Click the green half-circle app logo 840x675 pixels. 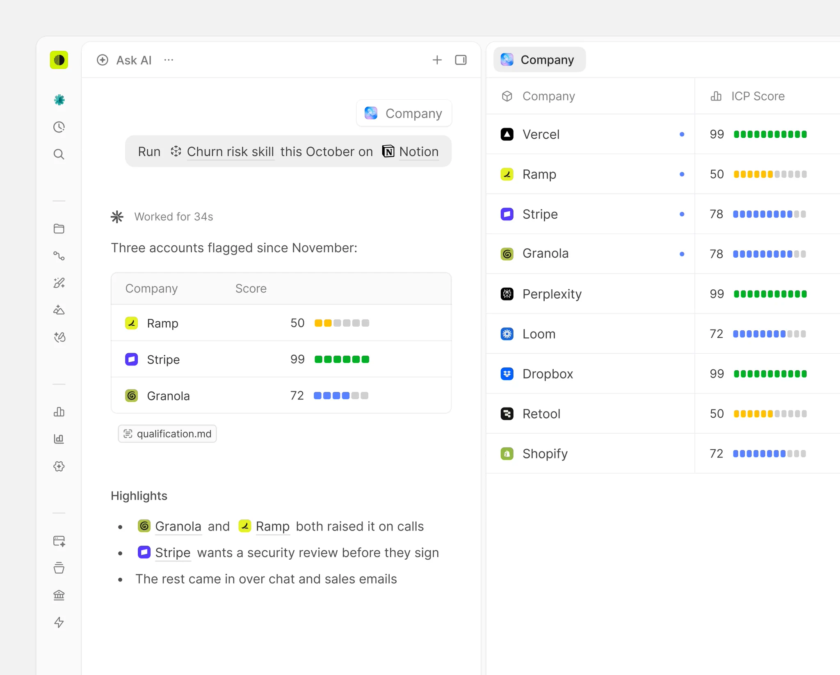point(59,60)
